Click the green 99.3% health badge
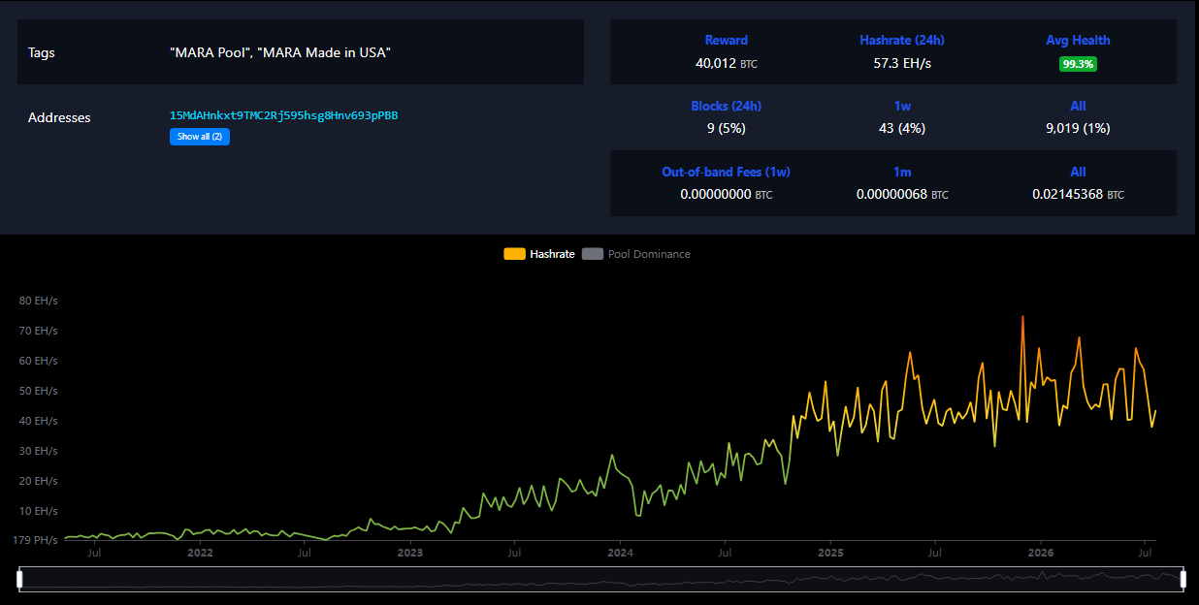1199x605 pixels. pyautogui.click(x=1078, y=64)
